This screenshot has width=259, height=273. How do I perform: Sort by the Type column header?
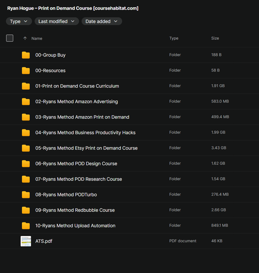pyautogui.click(x=174, y=38)
